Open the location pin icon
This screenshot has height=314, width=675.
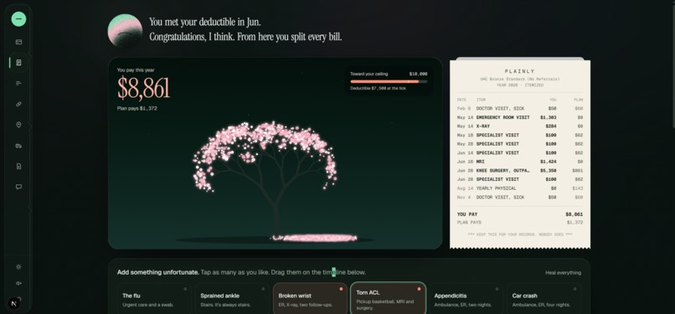[x=18, y=125]
